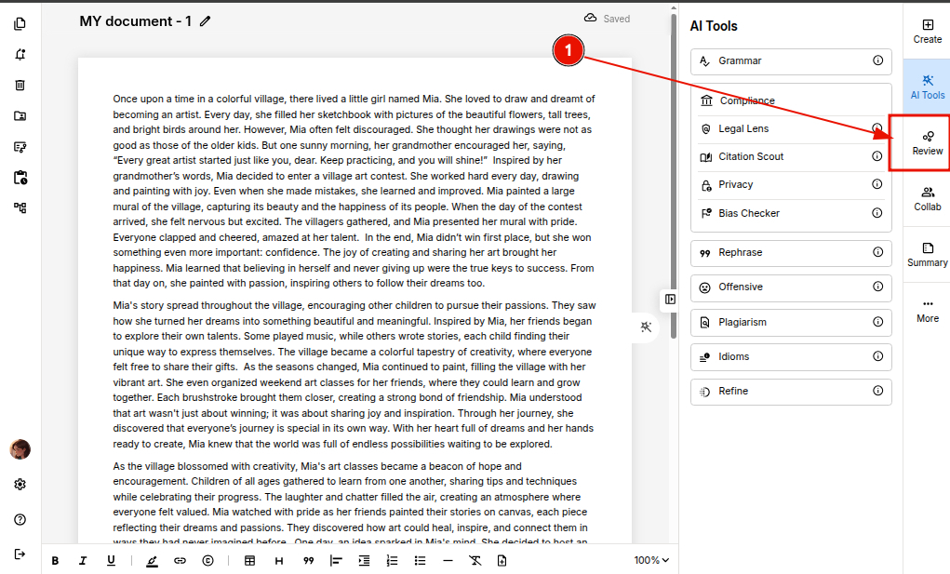Toggle italic text formatting
The image size is (950, 574).
click(83, 560)
